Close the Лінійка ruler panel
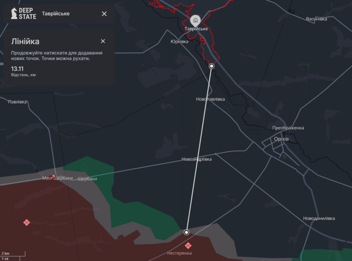The image size is (352, 261). coord(103,41)
